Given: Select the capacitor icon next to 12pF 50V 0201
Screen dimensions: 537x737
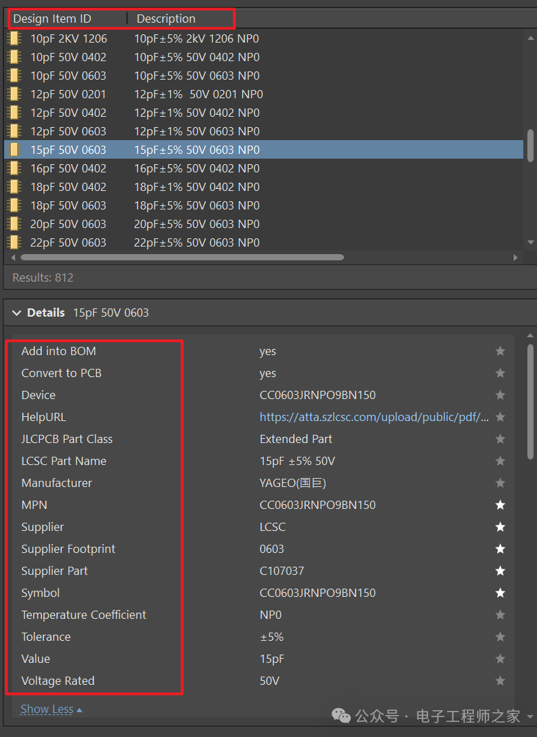Looking at the screenshot, I should [14, 94].
